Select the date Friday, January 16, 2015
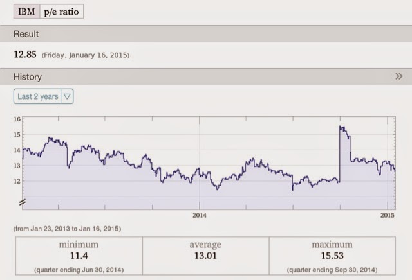Screen dimensions: 412x280 click(x=86, y=55)
